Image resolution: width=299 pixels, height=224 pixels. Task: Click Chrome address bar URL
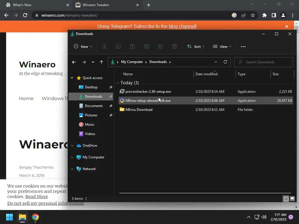point(69,15)
